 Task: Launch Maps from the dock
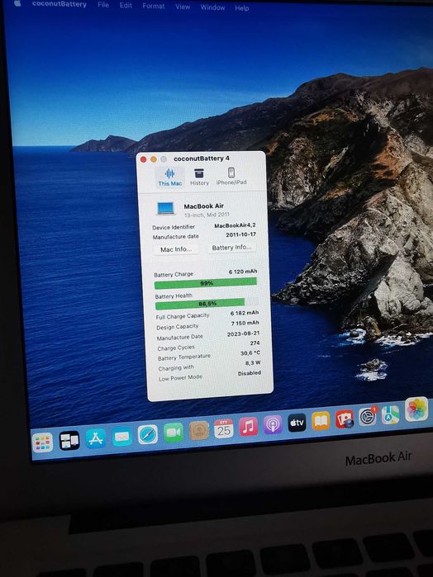coord(391,415)
